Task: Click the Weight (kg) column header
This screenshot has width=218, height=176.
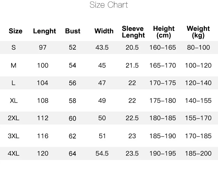Action: pyautogui.click(x=198, y=32)
